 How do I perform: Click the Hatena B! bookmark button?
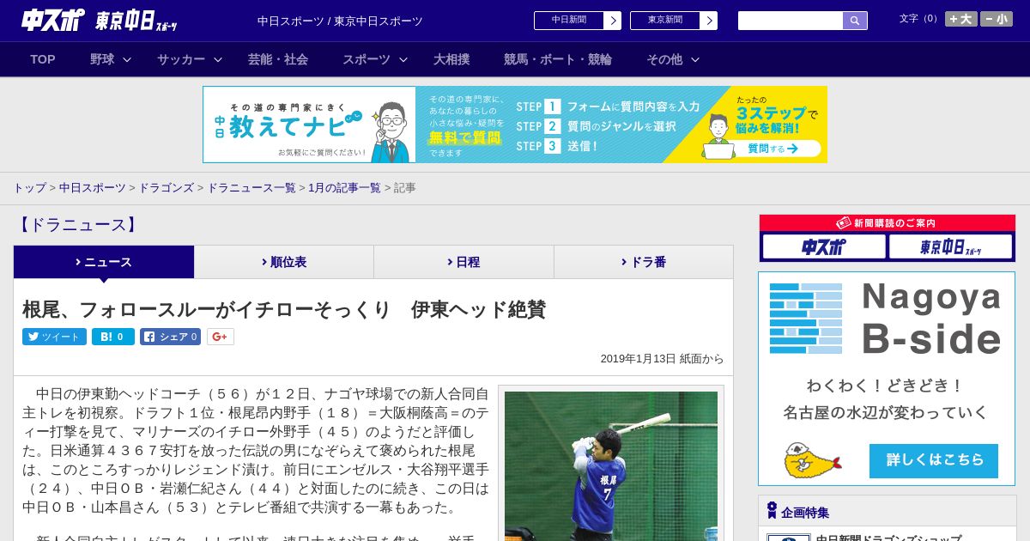pyautogui.click(x=113, y=337)
